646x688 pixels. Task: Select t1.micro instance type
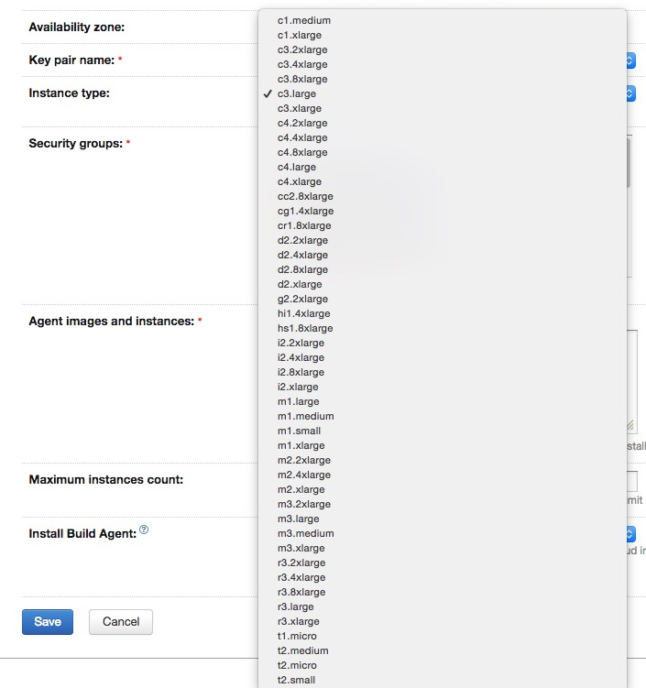coord(443,636)
